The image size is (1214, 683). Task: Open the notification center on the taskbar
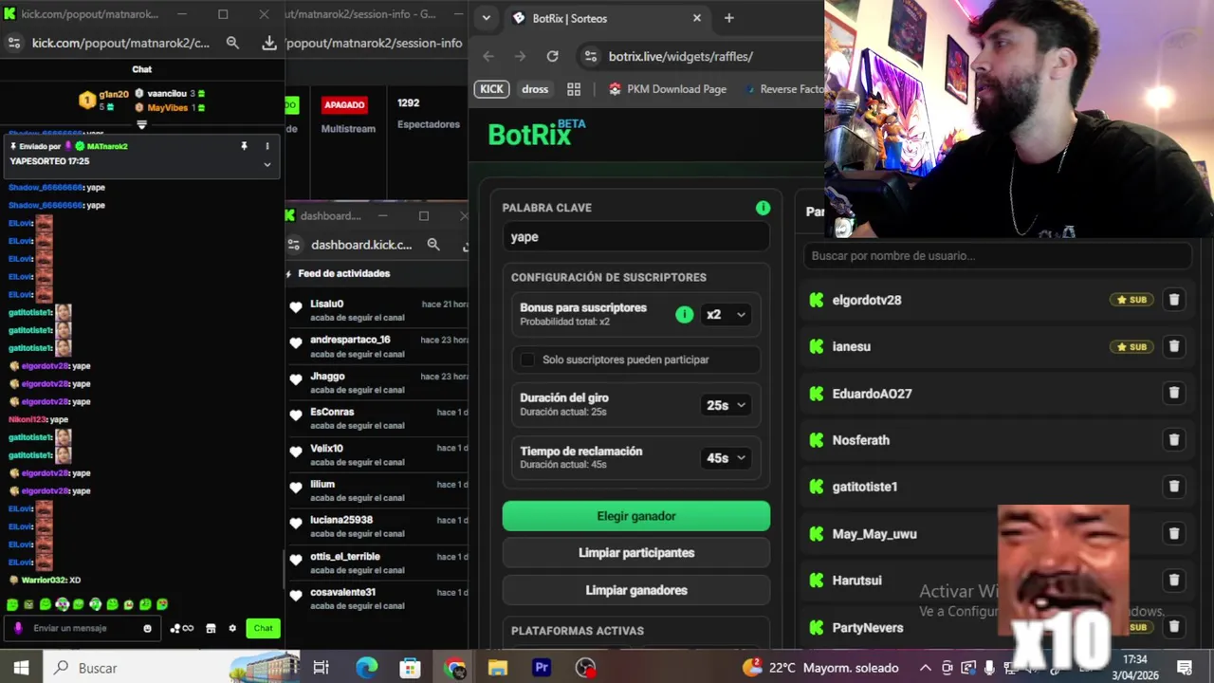pyautogui.click(x=1184, y=668)
